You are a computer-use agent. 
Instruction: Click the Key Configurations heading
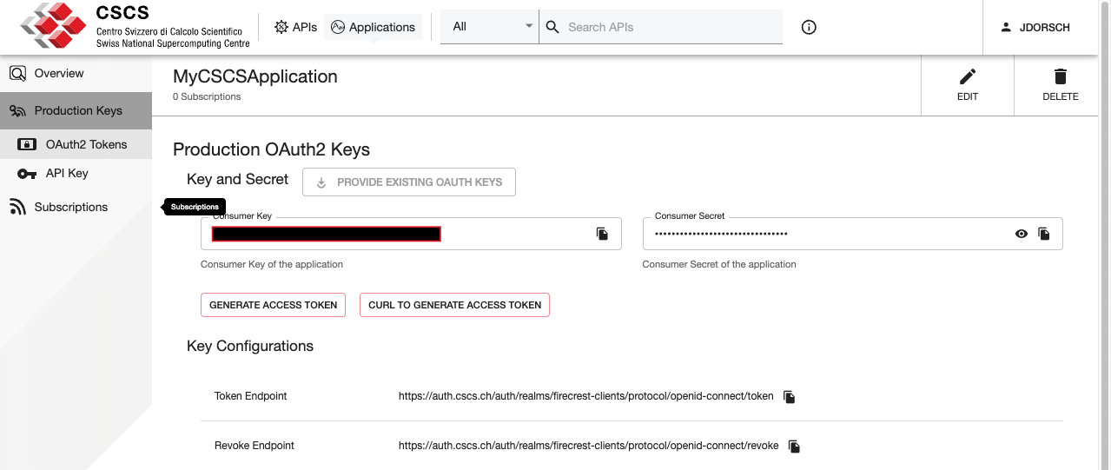(250, 346)
